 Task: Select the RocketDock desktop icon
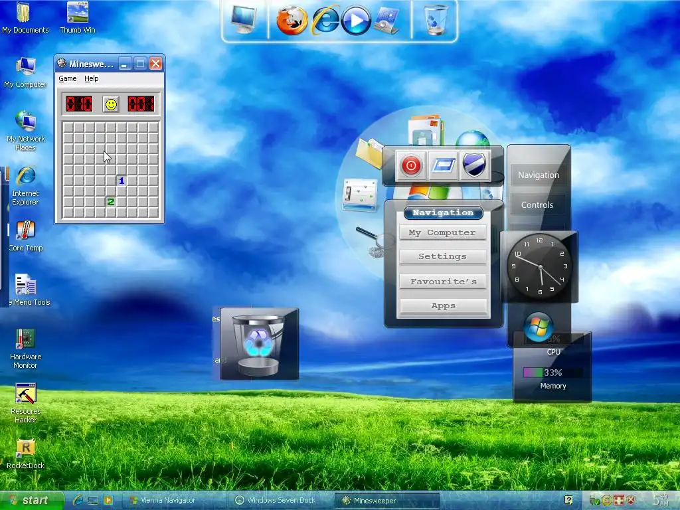tap(26, 454)
